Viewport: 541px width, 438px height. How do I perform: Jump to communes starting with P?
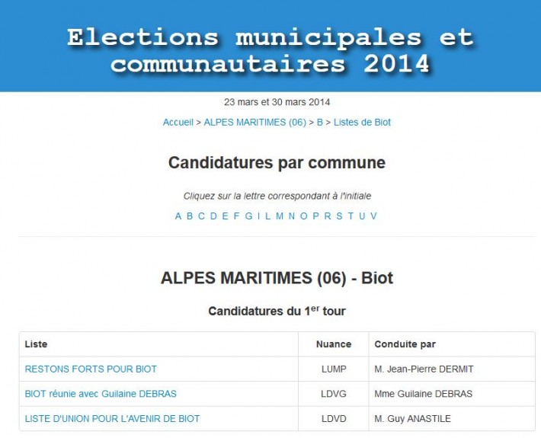click(x=315, y=216)
